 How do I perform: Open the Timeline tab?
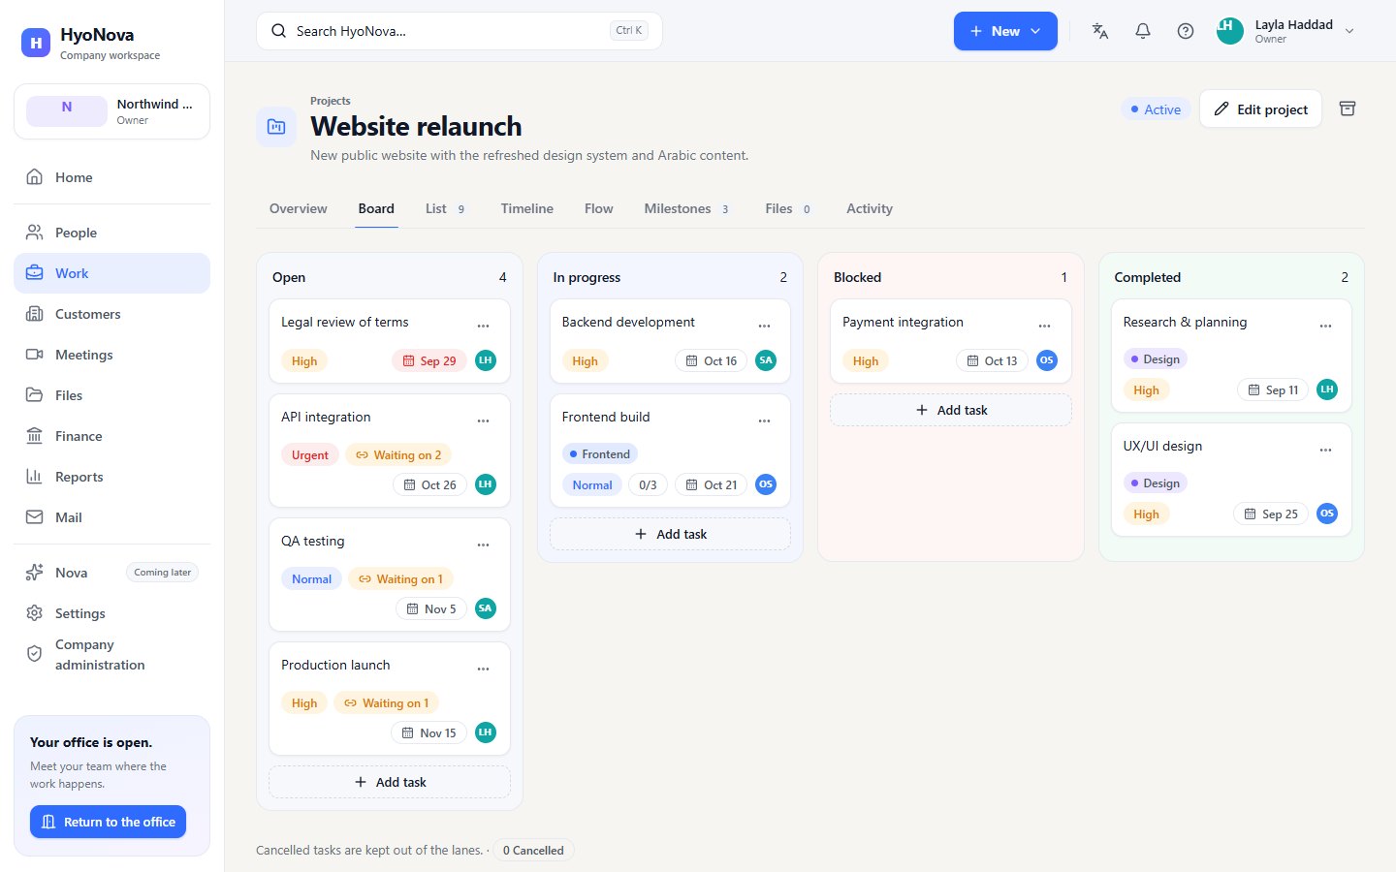[527, 208]
